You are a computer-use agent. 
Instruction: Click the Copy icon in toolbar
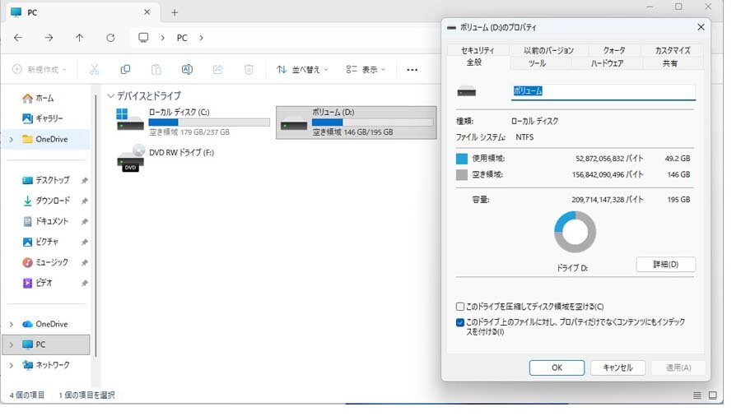point(125,69)
